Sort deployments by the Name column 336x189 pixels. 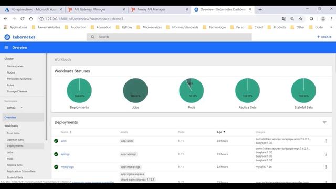(x=66, y=132)
